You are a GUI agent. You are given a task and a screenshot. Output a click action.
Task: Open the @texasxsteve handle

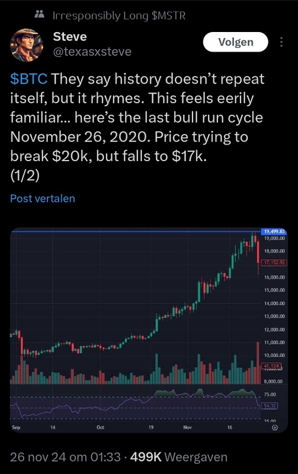(92, 52)
